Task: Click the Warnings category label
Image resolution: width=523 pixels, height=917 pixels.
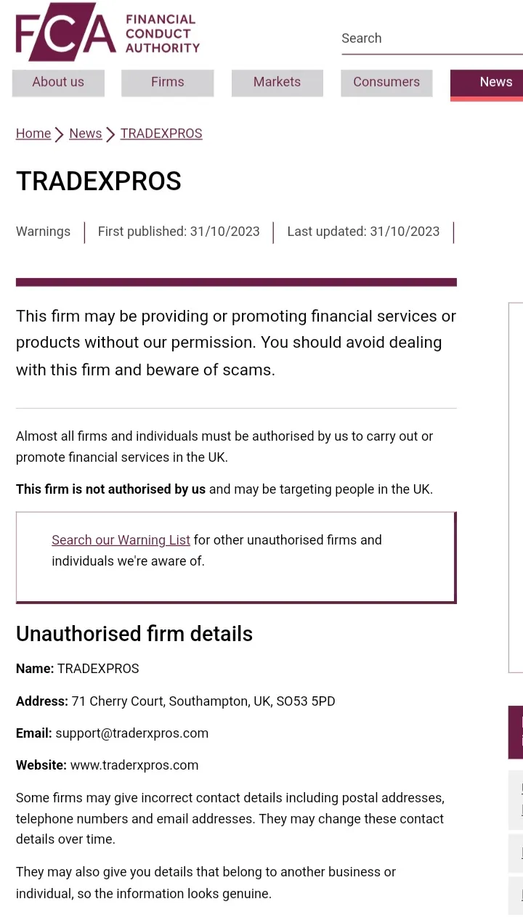Action: click(43, 232)
